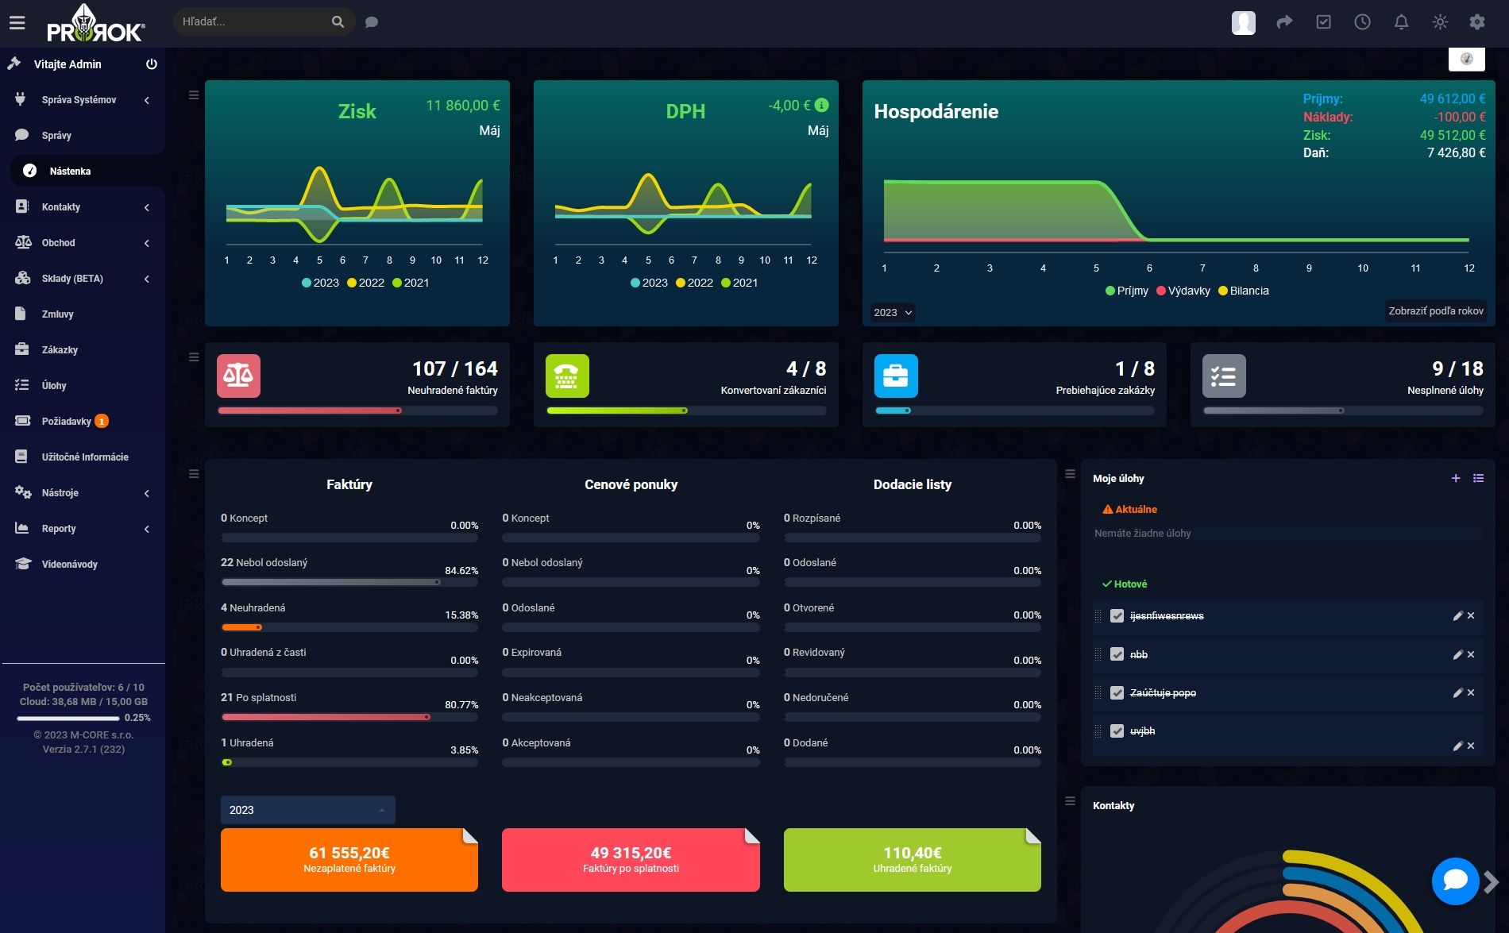The width and height of the screenshot is (1509, 933).
Task: Open Správy in sidebar
Action: click(x=83, y=136)
